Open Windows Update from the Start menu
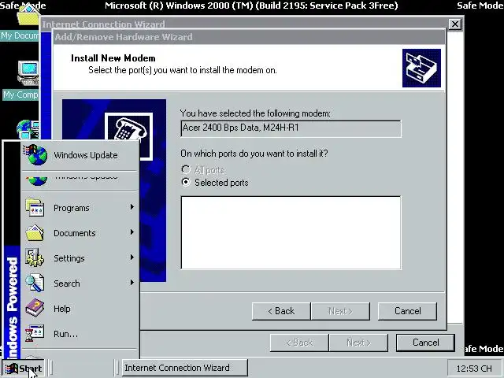The image size is (504, 378). (80, 155)
